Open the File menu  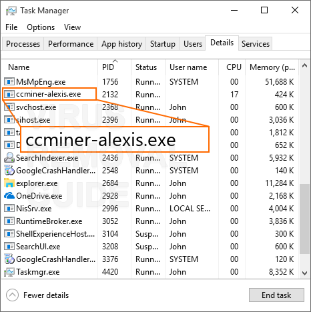pyautogui.click(x=11, y=27)
